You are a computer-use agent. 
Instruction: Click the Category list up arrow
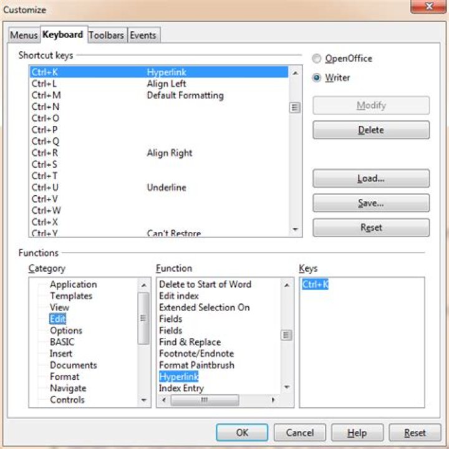[144, 285]
